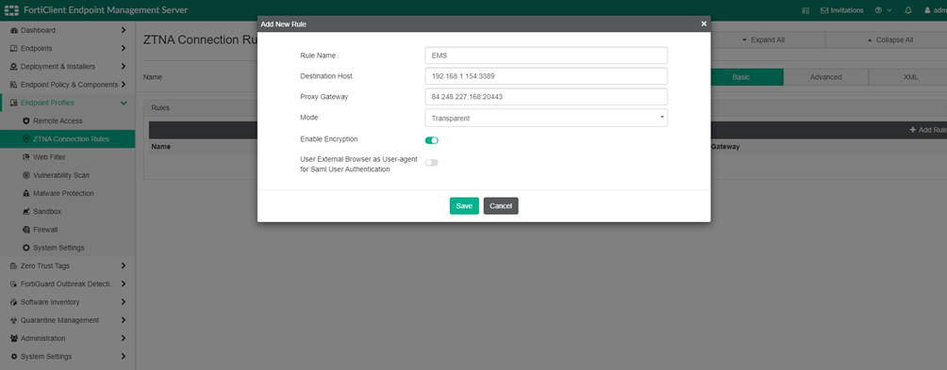Click the Malware Protection icon

(x=26, y=193)
